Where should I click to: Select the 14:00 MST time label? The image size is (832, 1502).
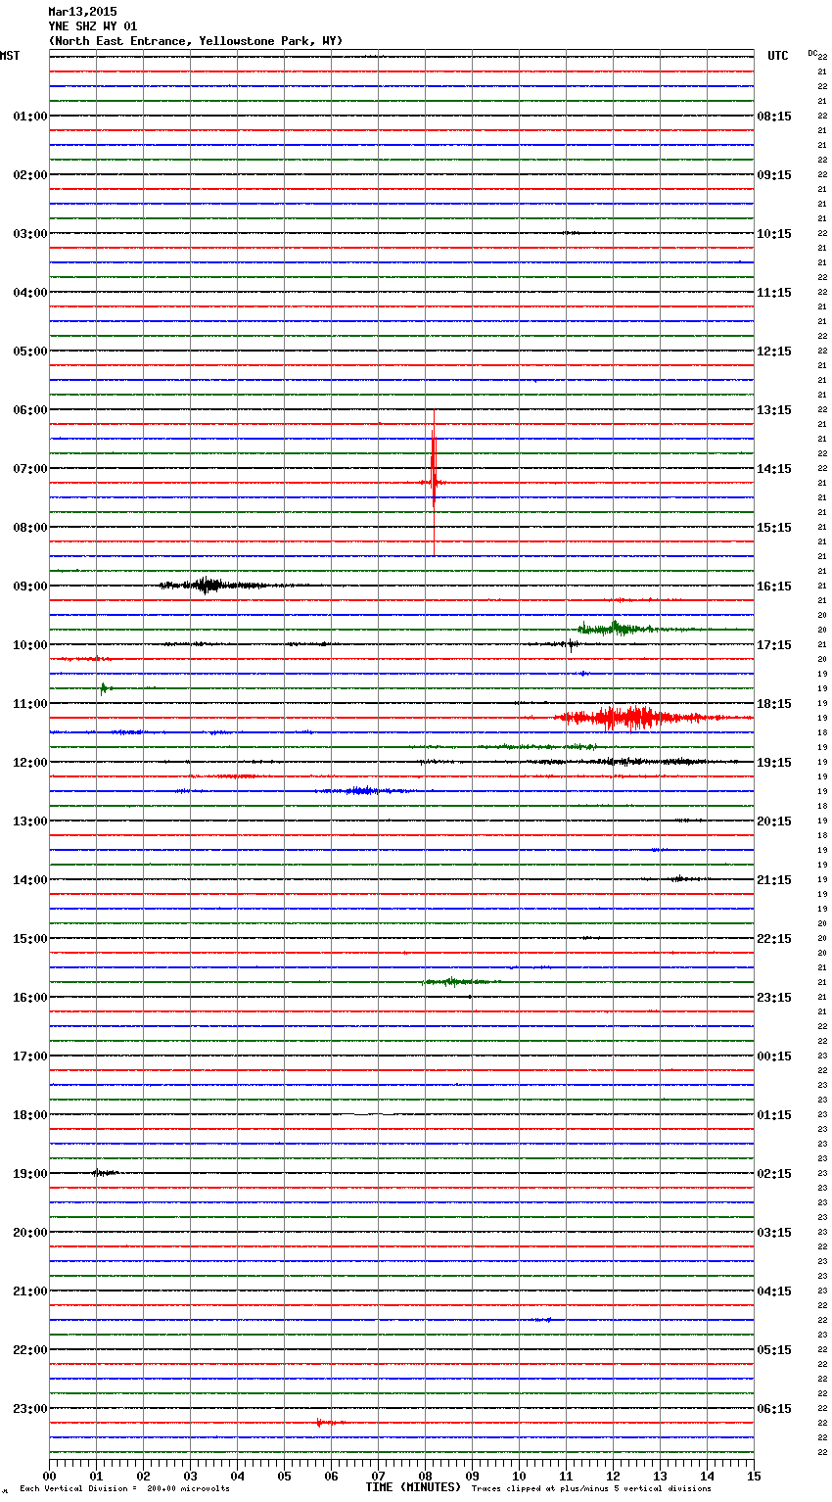point(29,880)
